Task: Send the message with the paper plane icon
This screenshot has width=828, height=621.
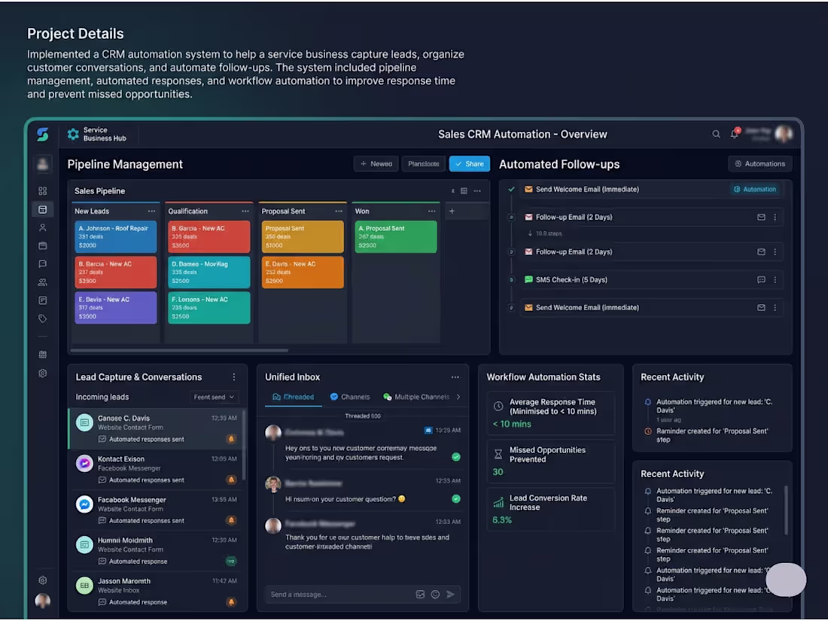Action: [x=451, y=594]
